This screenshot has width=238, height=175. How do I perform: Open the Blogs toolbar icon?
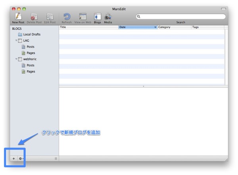97,17
